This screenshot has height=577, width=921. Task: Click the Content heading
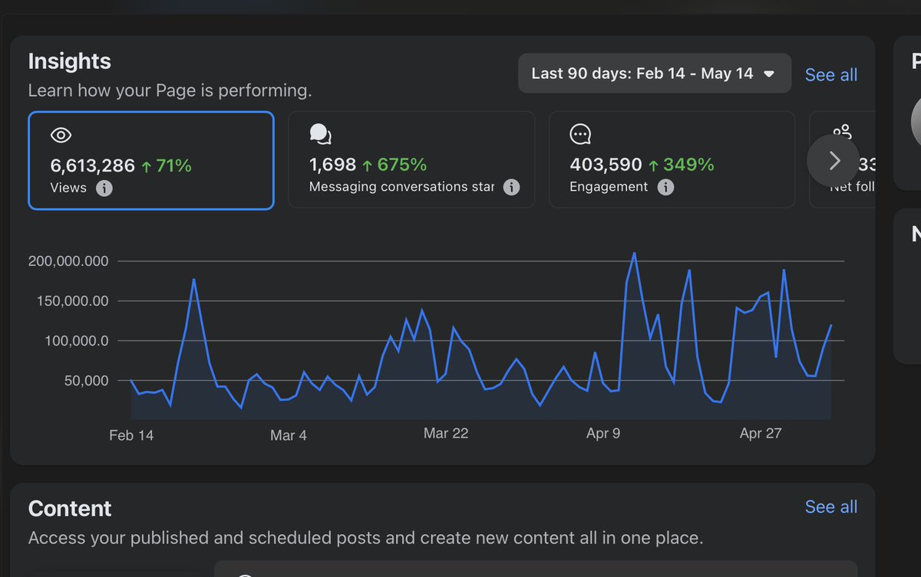point(70,509)
